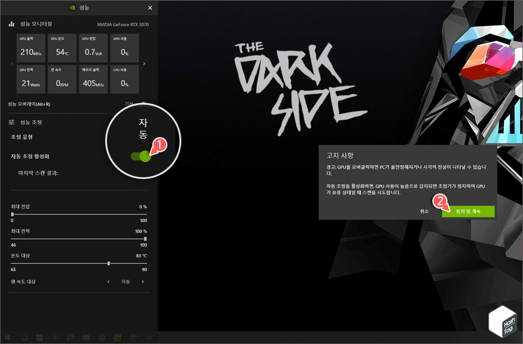The height and width of the screenshot is (344, 523).
Task: Click the Windows Start button on the taskbar
Action: click(8, 338)
